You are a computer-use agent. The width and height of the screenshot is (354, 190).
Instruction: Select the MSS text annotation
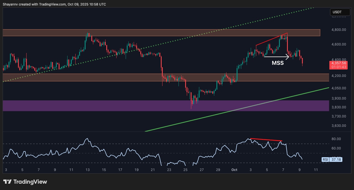point(277,63)
